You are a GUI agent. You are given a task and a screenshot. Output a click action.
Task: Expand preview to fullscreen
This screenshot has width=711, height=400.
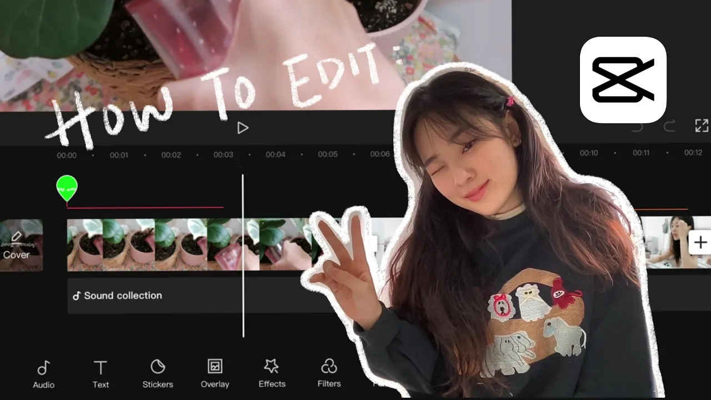[x=702, y=126]
